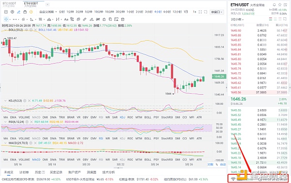The image size is (291, 183).
Task: Close the RSI indicator panel
Action: pos(32,122)
